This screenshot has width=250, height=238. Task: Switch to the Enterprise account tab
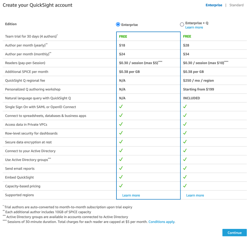click(x=214, y=5)
